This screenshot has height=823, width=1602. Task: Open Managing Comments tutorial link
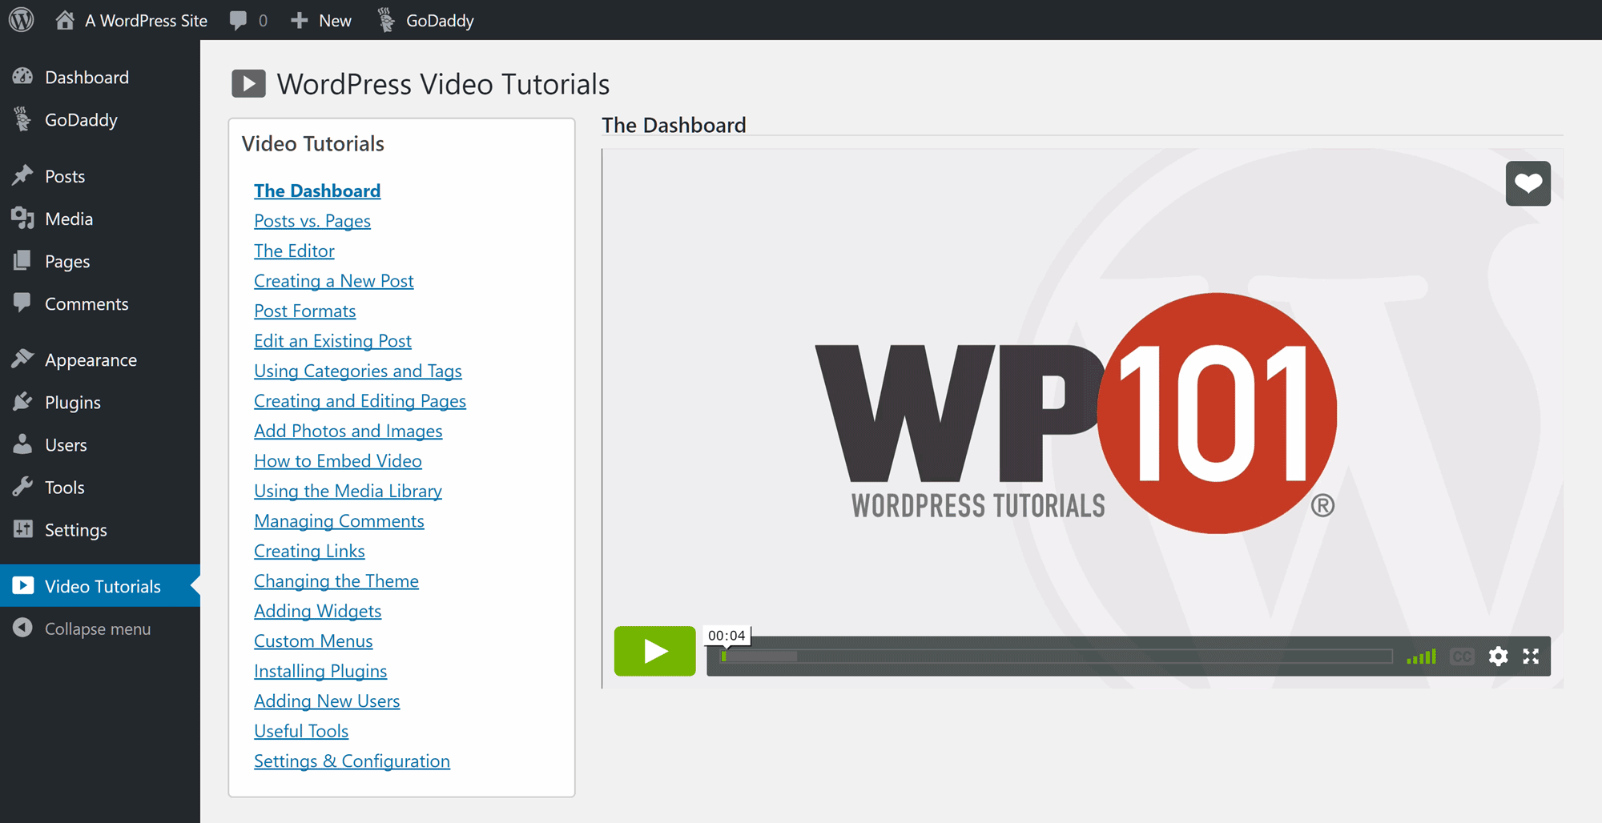pyautogui.click(x=339, y=521)
